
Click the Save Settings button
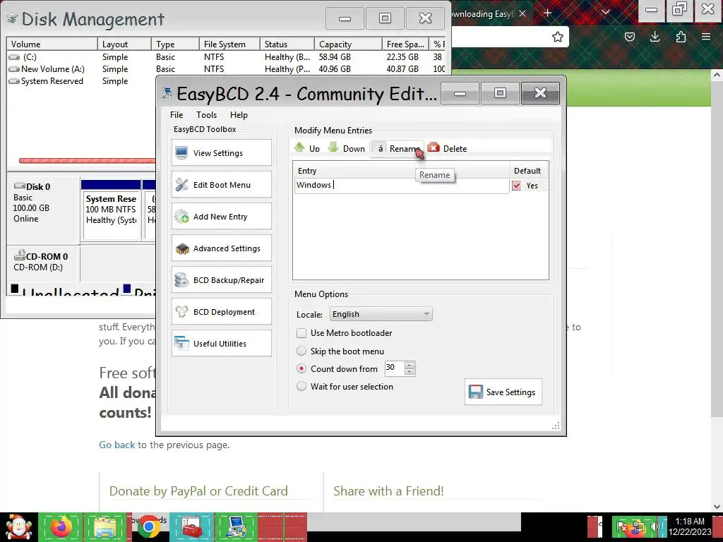[503, 392]
